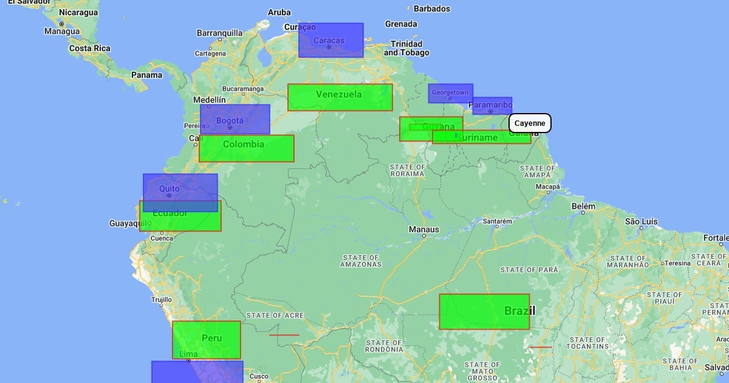Image resolution: width=729 pixels, height=383 pixels.
Task: Click the Panama country label
Action: tap(147, 75)
